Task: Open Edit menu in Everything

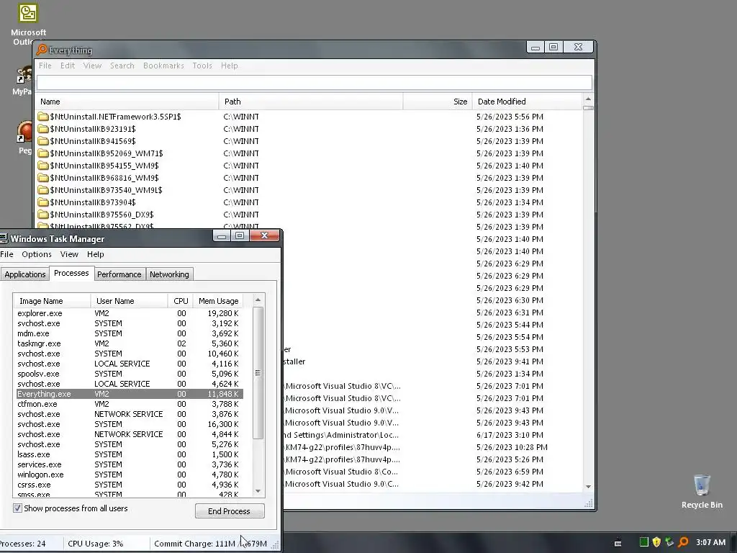Action: click(x=67, y=66)
